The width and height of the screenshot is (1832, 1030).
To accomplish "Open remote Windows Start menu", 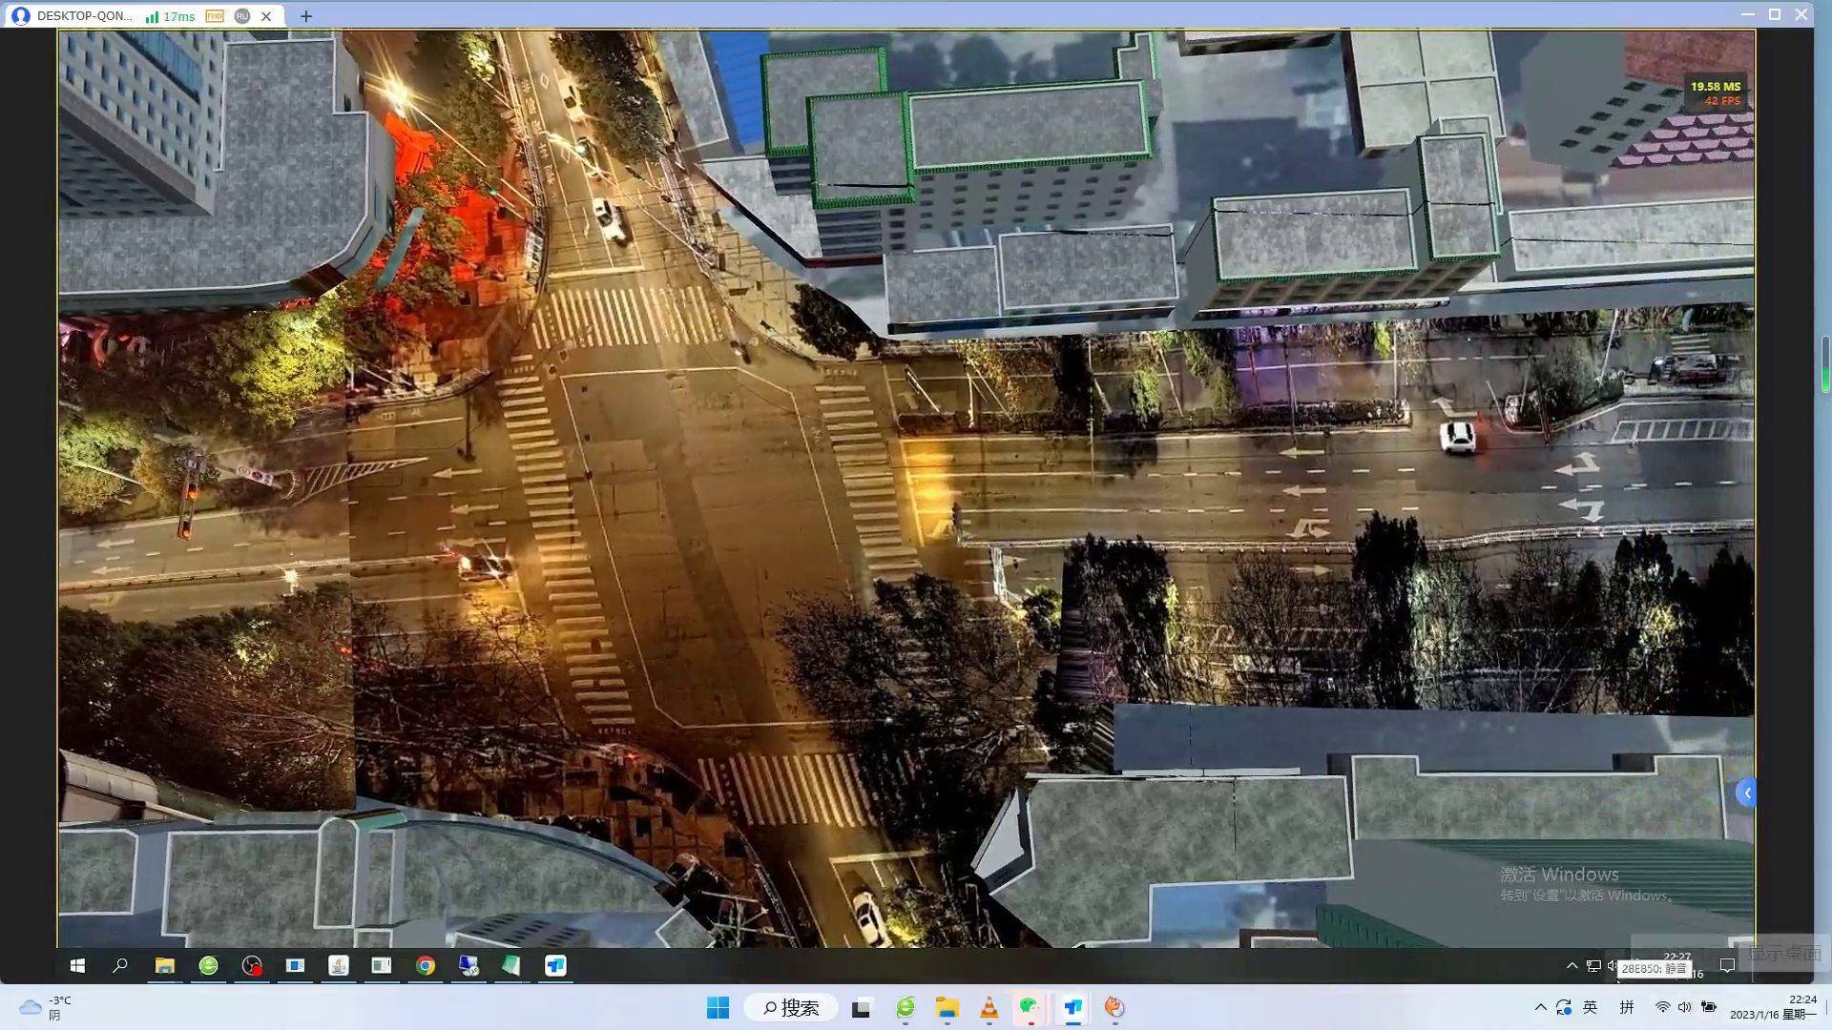I will 77,966.
